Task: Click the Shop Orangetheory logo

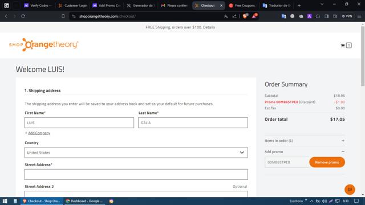Action: tap(43, 44)
